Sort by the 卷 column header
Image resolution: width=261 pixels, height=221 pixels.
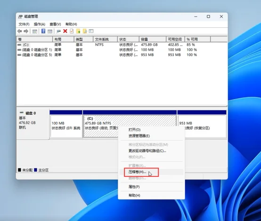click(34, 39)
